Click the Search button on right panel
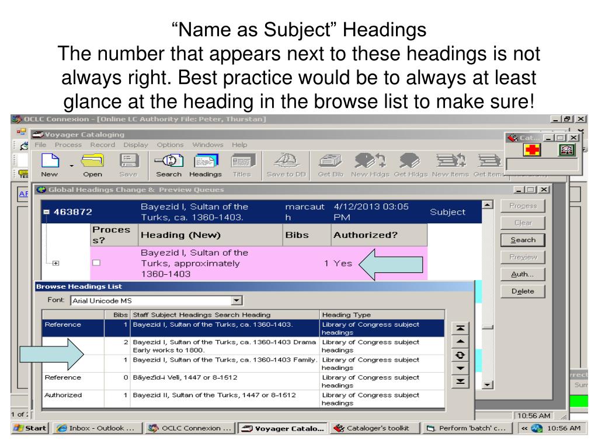This screenshot has width=598, height=448. (x=523, y=240)
